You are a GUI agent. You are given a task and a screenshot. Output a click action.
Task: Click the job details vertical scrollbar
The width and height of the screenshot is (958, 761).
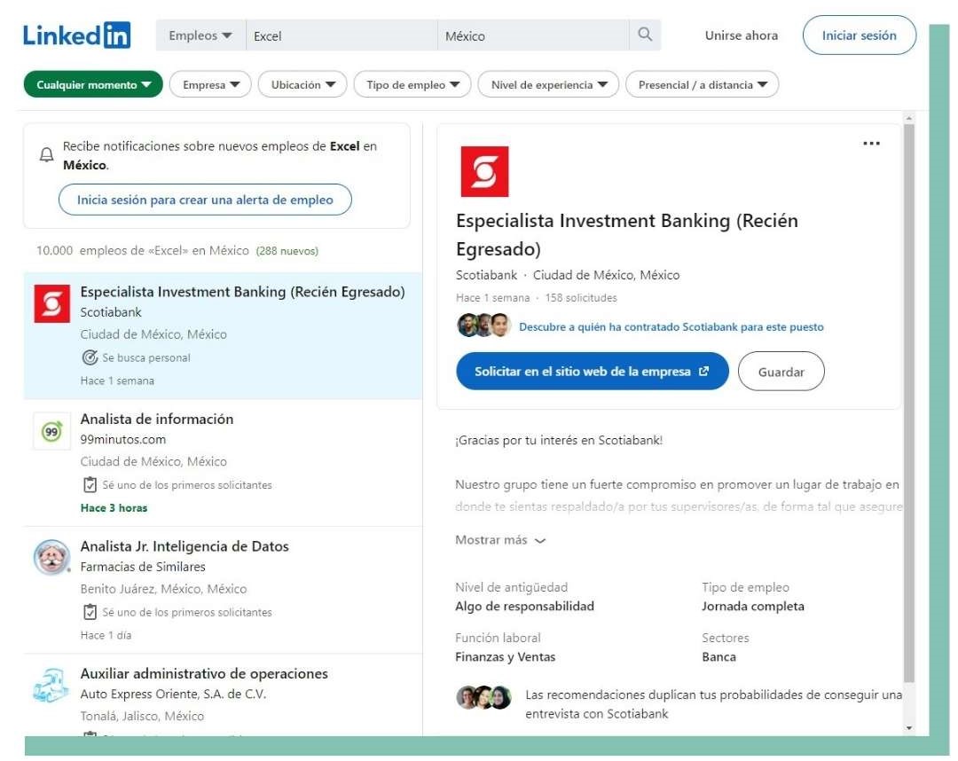pos(908,403)
